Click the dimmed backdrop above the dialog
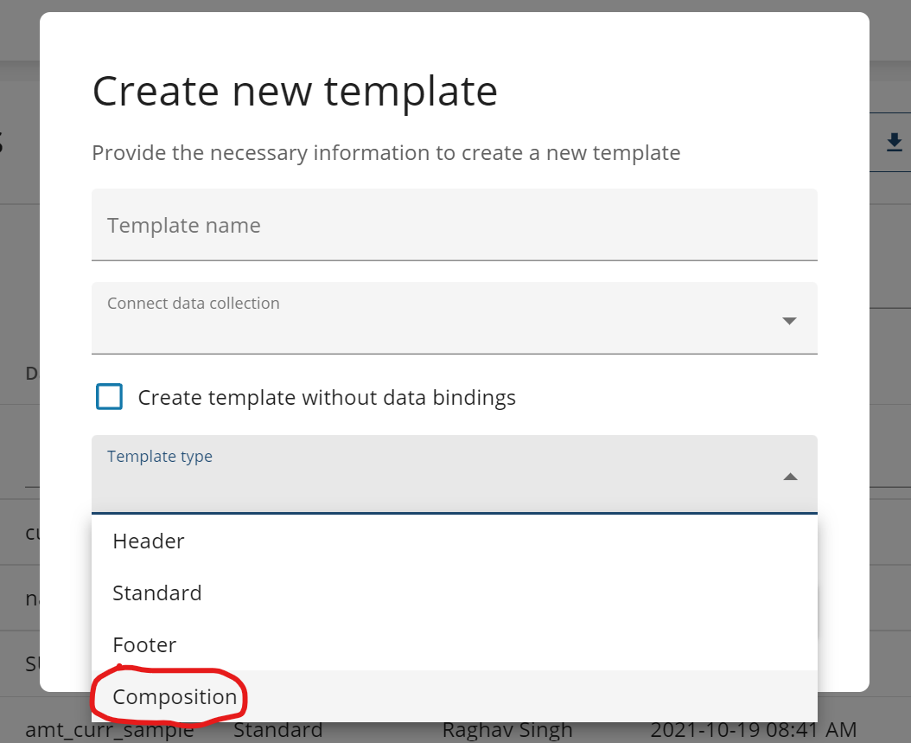911x743 pixels. point(432,5)
